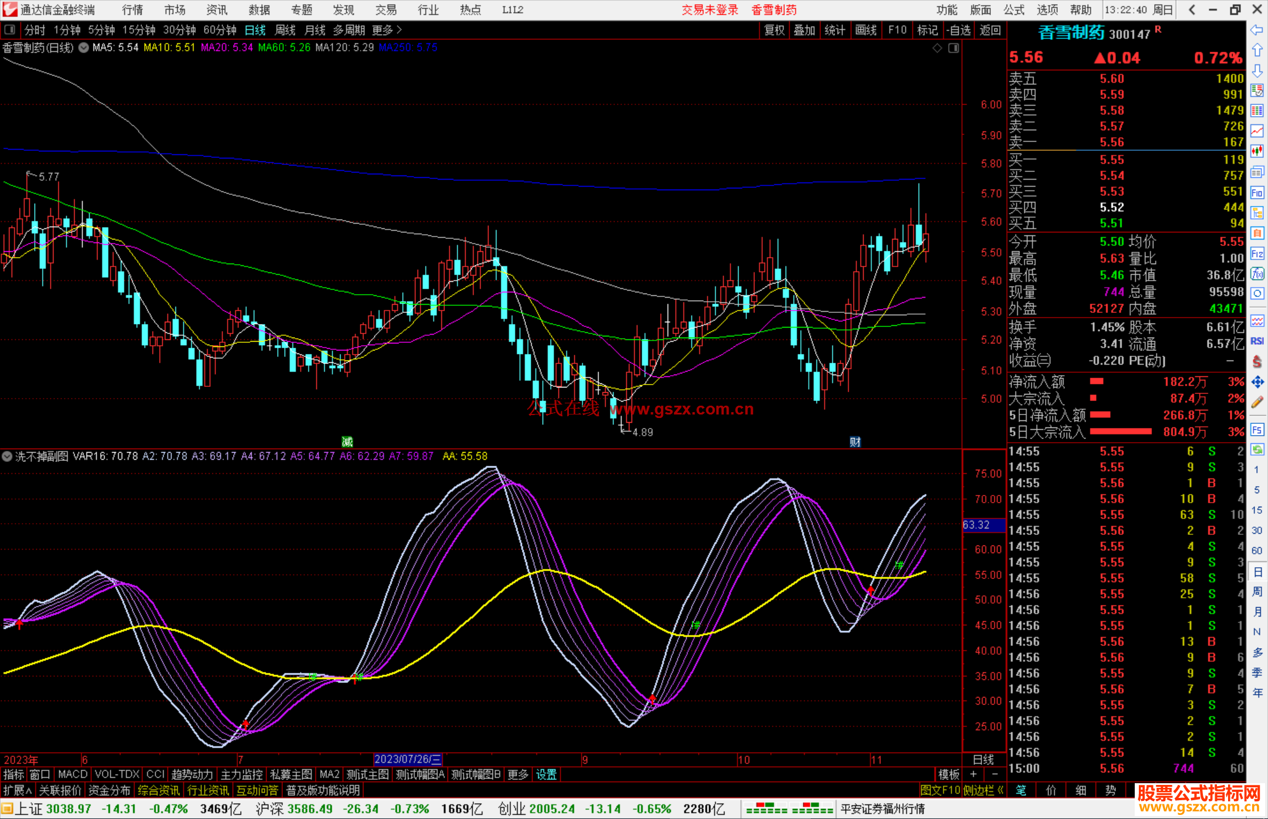This screenshot has width=1268, height=819.
Task: Click the 复权 button
Action: pos(774,30)
